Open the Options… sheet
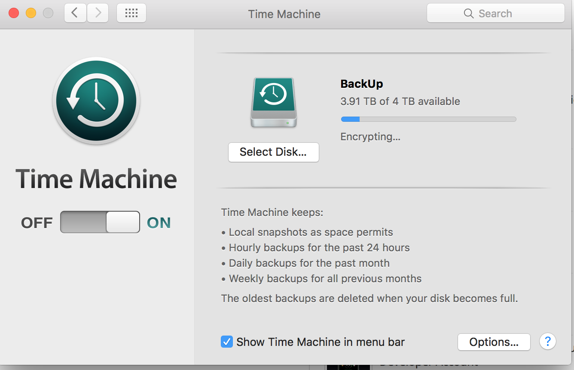The width and height of the screenshot is (574, 370). (x=494, y=342)
